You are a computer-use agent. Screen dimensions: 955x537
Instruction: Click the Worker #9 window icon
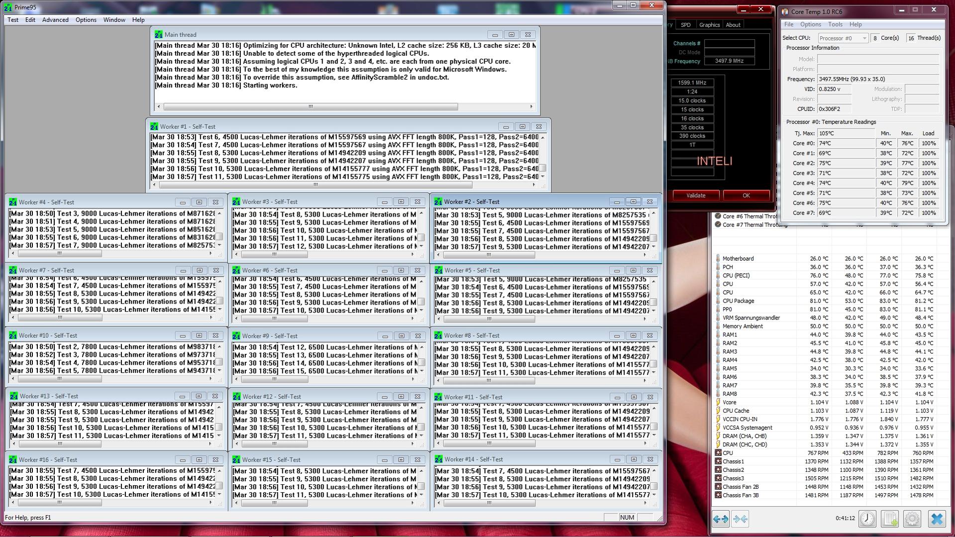(236, 336)
